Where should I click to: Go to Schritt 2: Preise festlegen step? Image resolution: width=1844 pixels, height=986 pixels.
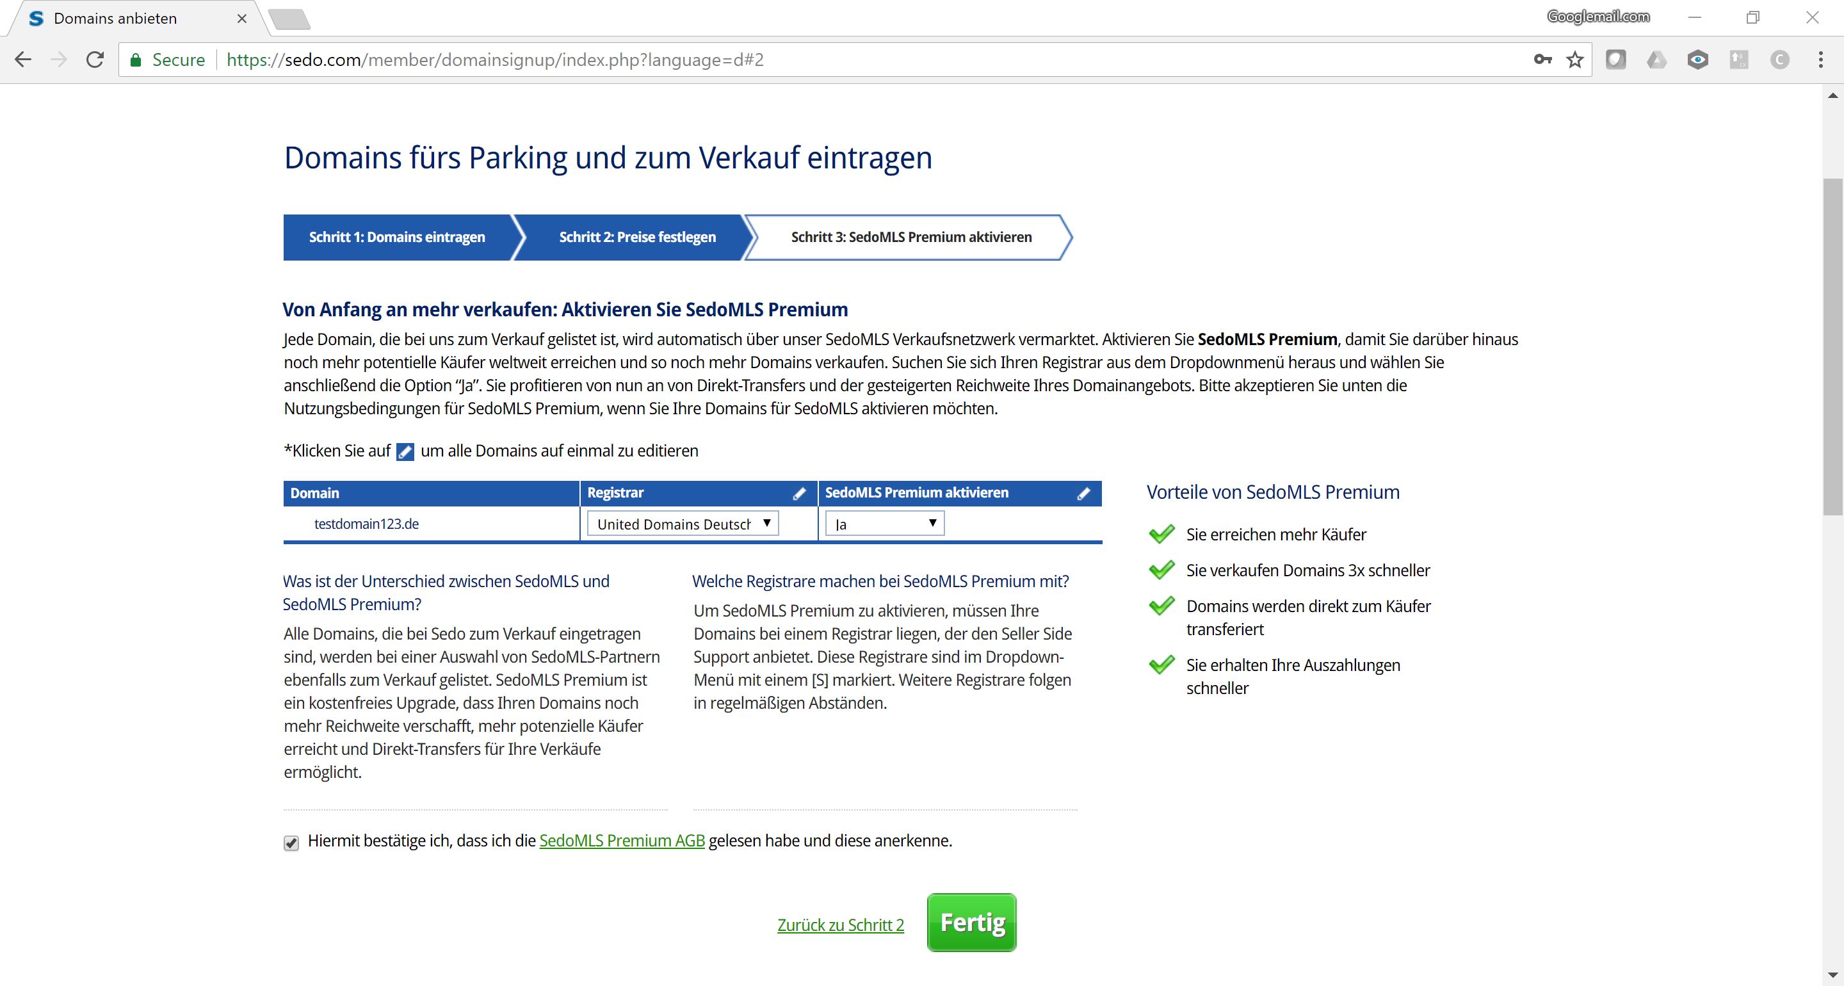click(636, 237)
